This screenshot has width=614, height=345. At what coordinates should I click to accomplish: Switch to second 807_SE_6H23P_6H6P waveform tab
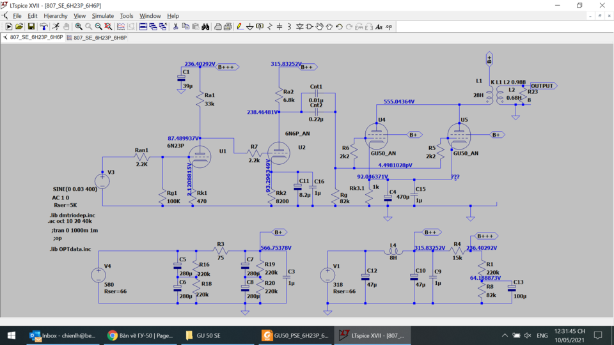[97, 38]
